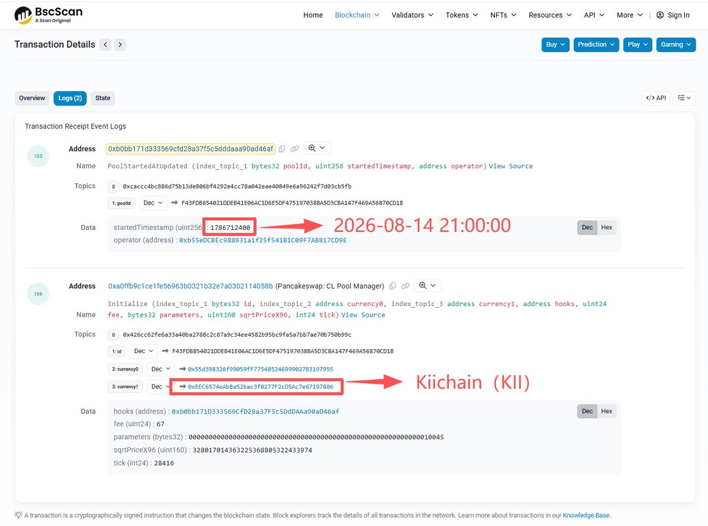This screenshot has width=708, height=526.
Task: Open the Knowledge Base link
Action: point(586,515)
